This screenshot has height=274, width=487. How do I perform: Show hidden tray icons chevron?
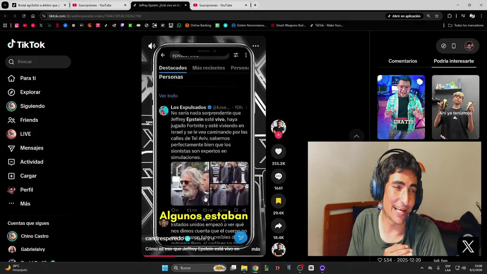click(422, 268)
